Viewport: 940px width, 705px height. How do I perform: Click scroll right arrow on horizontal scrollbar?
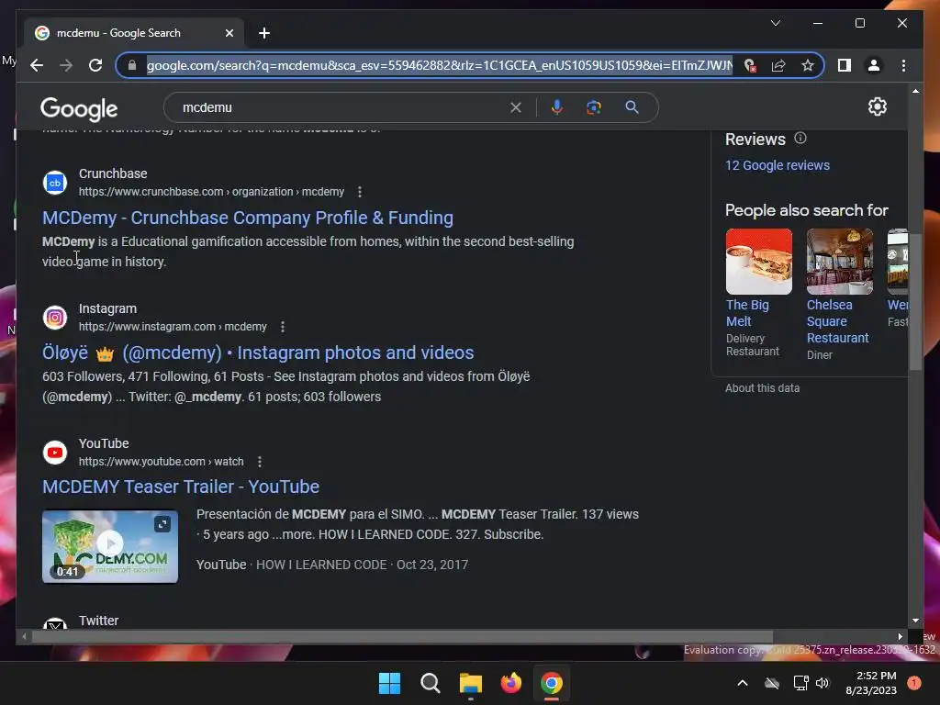[x=900, y=637]
